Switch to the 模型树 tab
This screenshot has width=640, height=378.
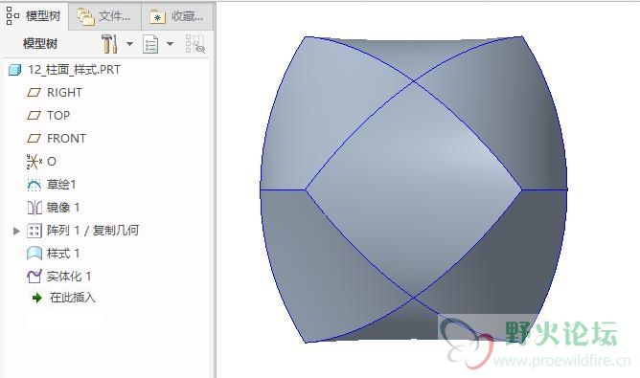click(x=34, y=16)
